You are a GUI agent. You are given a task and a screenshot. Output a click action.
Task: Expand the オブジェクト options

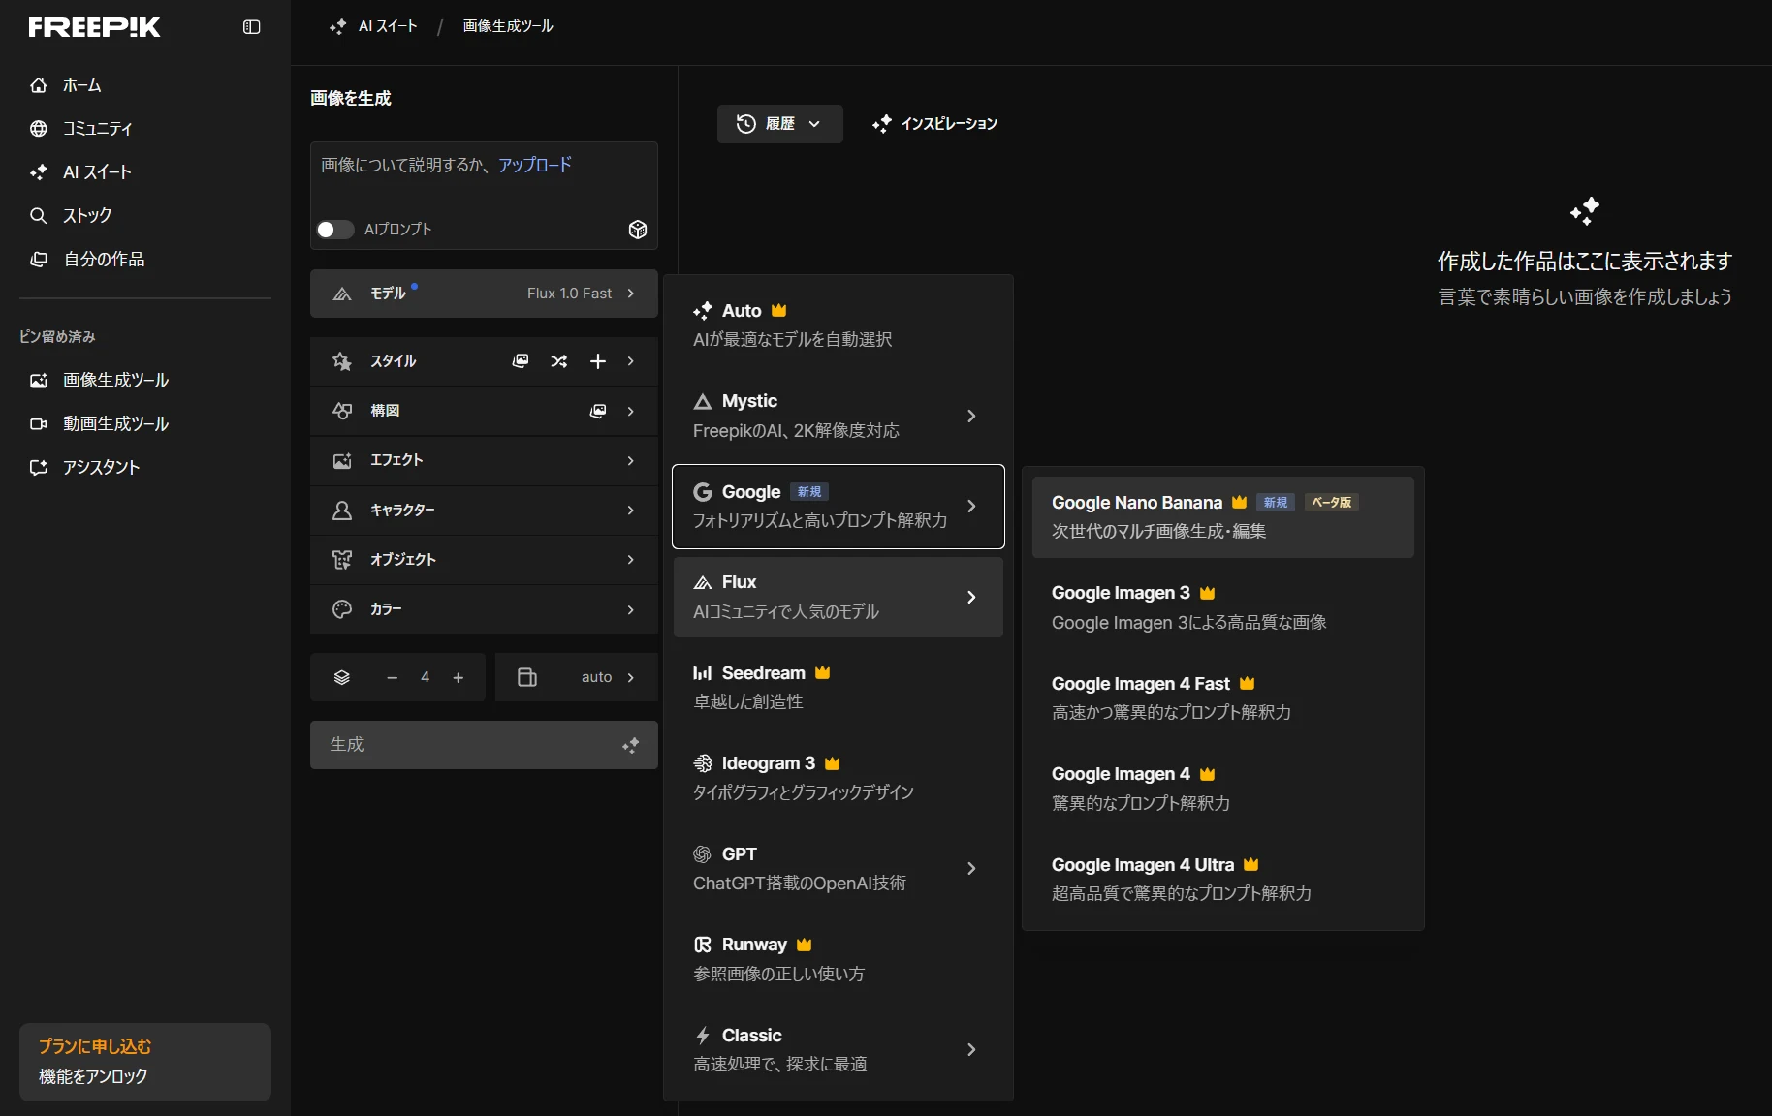484,560
